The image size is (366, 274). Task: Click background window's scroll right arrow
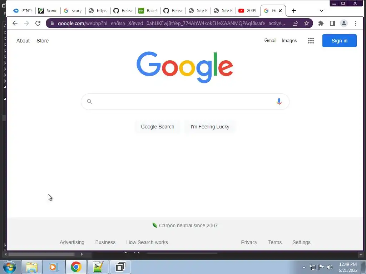pos(82,254)
